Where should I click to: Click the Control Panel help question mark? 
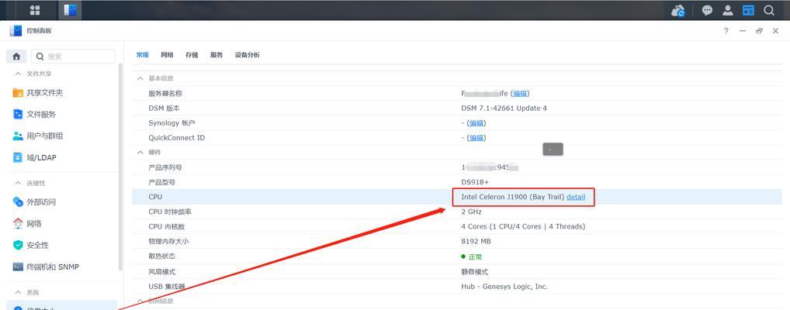point(726,31)
